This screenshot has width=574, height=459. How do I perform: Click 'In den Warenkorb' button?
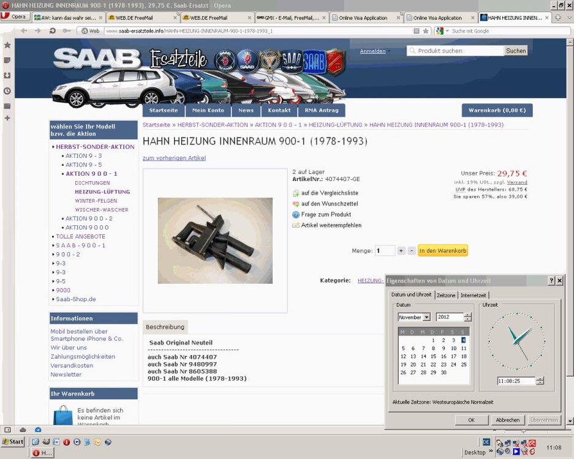(x=443, y=250)
